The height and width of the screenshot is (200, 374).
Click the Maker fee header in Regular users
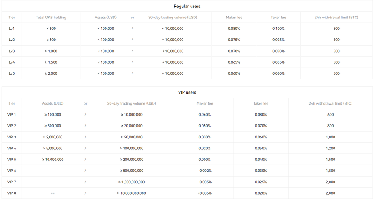234,18
